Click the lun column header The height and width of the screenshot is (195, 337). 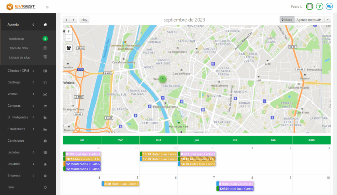tap(82, 140)
